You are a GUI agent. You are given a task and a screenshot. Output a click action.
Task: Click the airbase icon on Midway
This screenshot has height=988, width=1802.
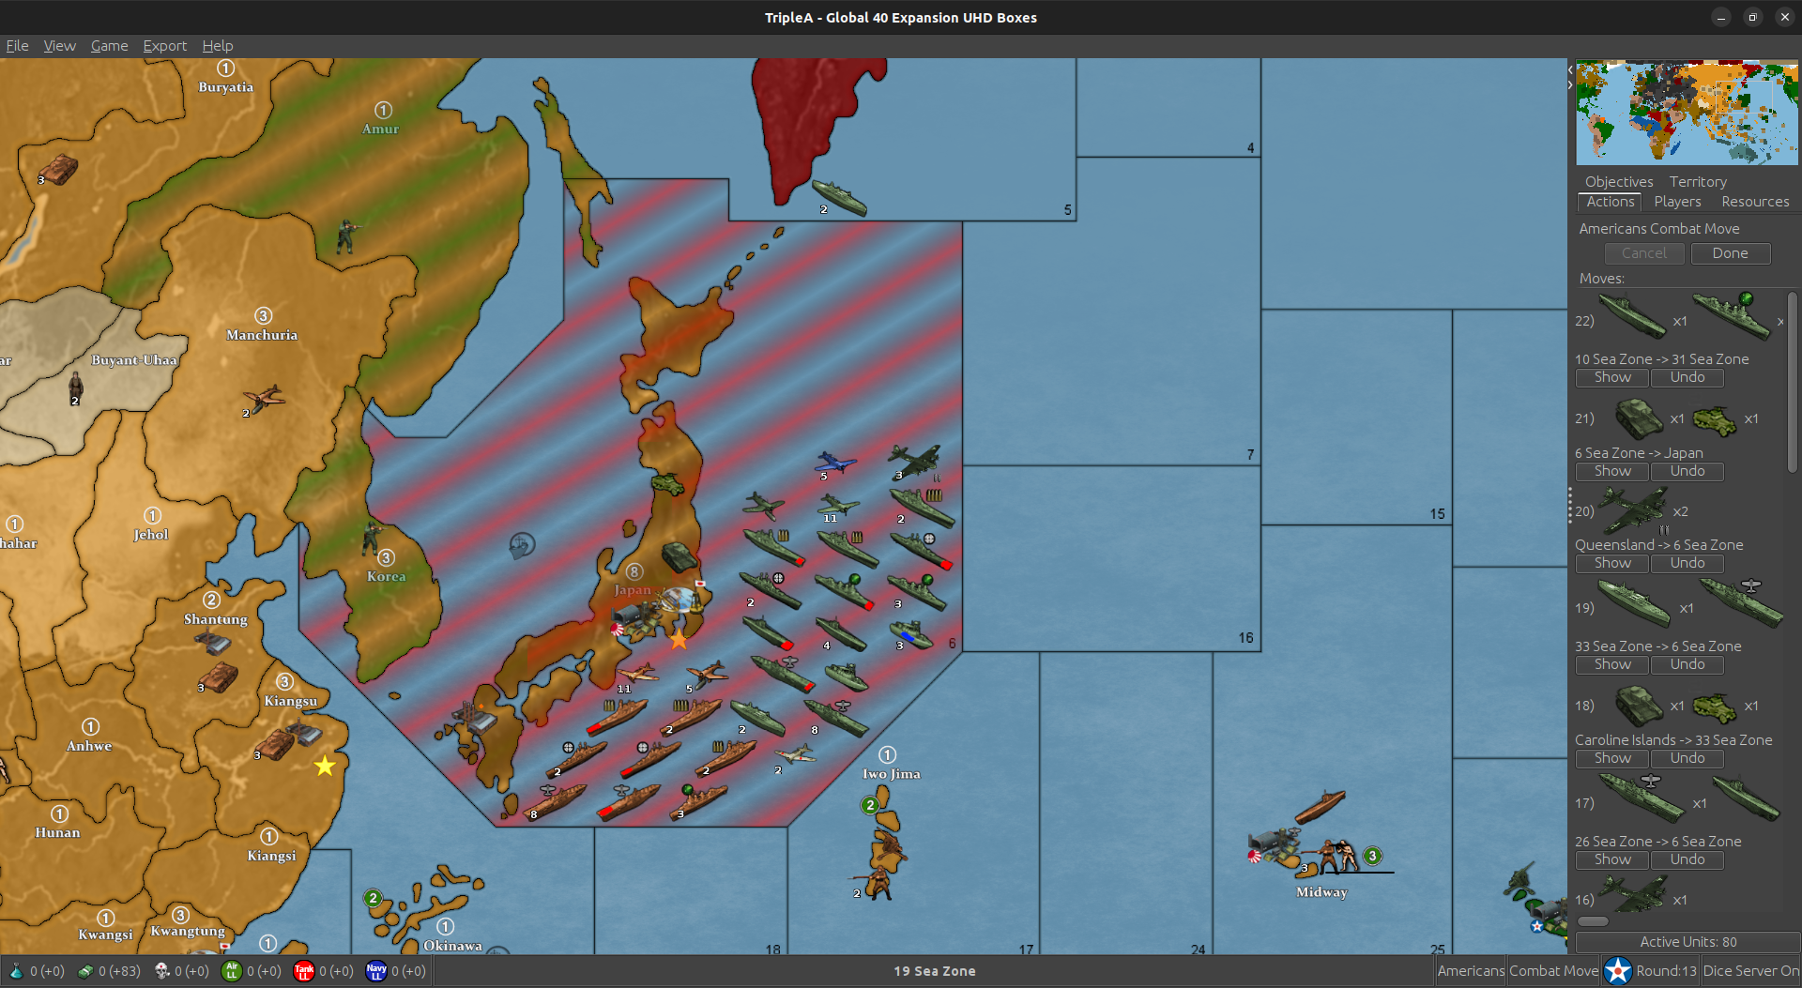[1273, 845]
